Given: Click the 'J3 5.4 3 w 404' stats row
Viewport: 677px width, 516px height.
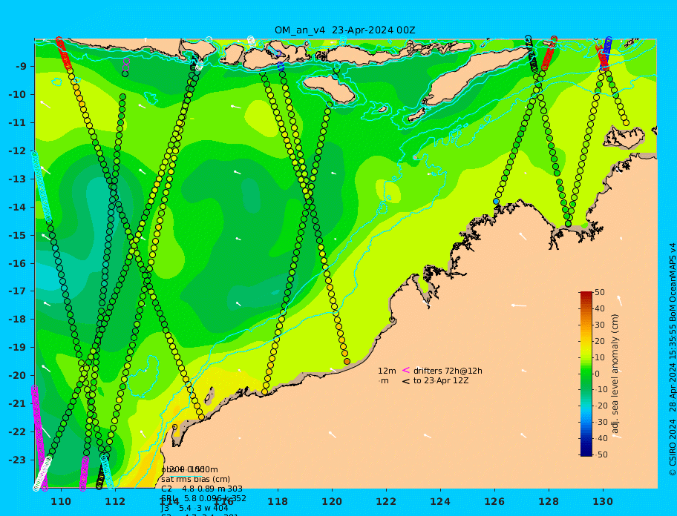Looking at the screenshot, I should (194, 508).
